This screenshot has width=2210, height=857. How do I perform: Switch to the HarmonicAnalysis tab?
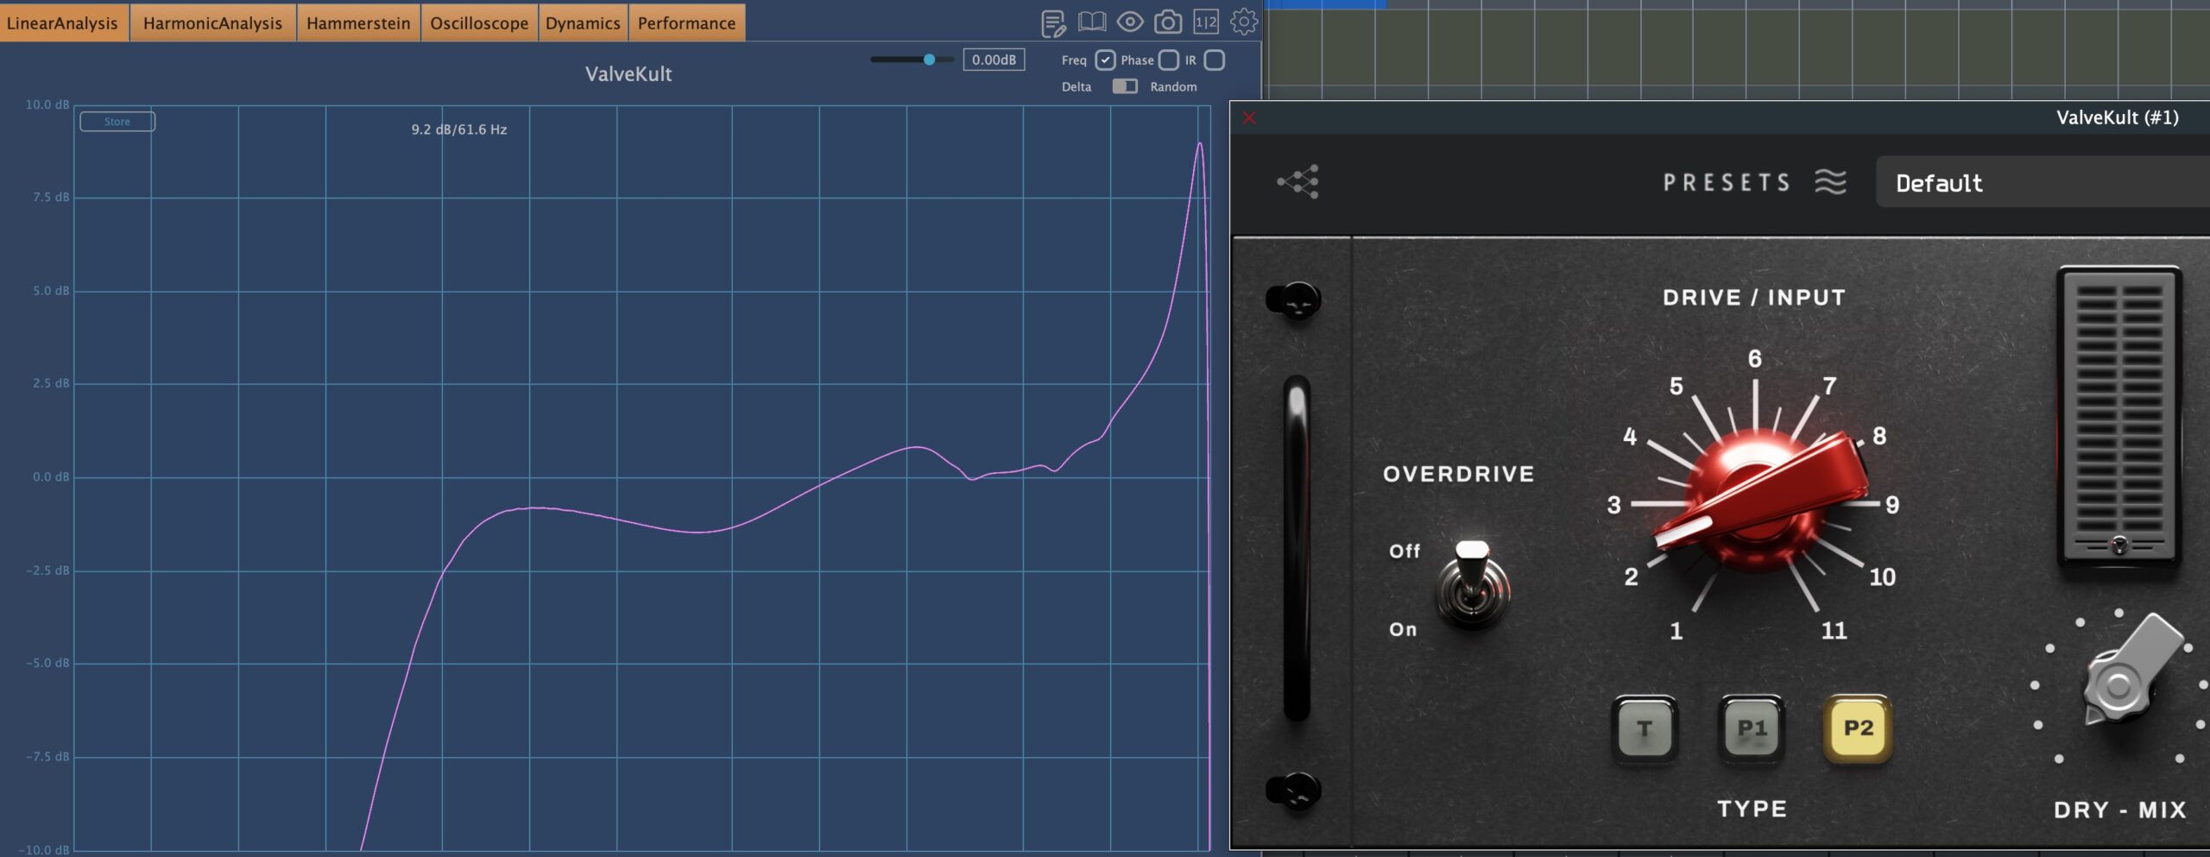click(212, 23)
